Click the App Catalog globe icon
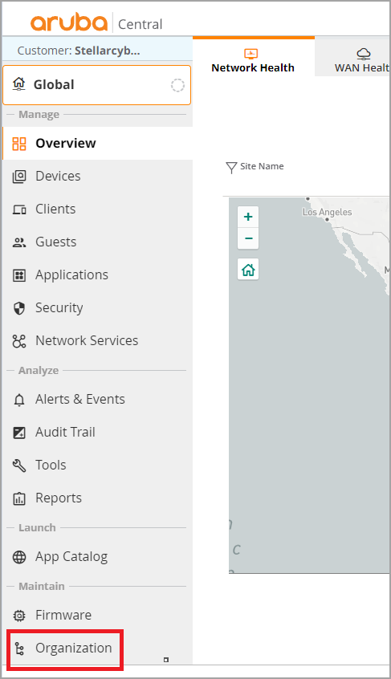The width and height of the screenshot is (391, 679). (19, 557)
